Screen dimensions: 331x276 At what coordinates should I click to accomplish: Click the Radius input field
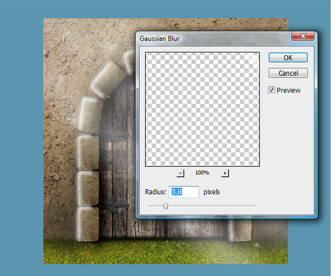pyautogui.click(x=184, y=192)
